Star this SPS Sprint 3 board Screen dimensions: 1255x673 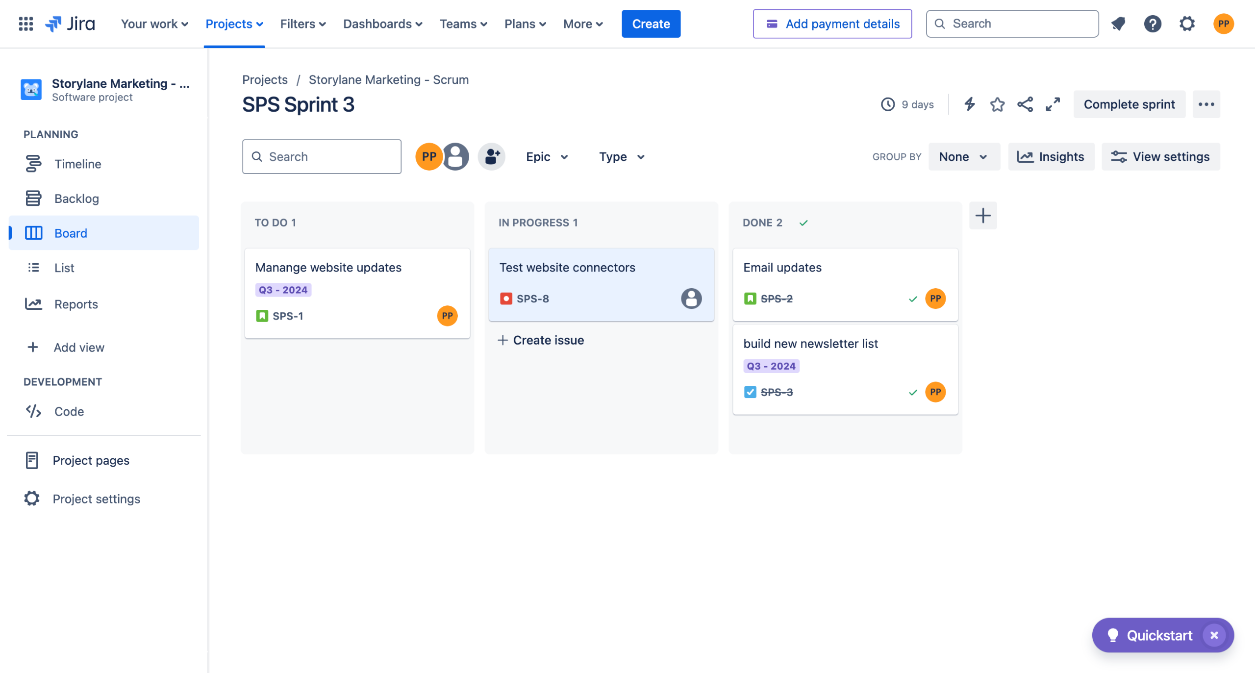coord(997,104)
